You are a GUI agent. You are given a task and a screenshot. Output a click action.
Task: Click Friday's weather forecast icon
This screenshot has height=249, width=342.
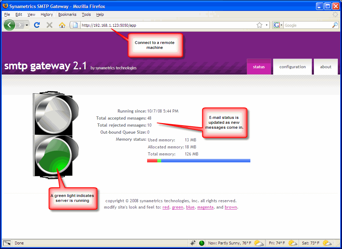point(292,243)
